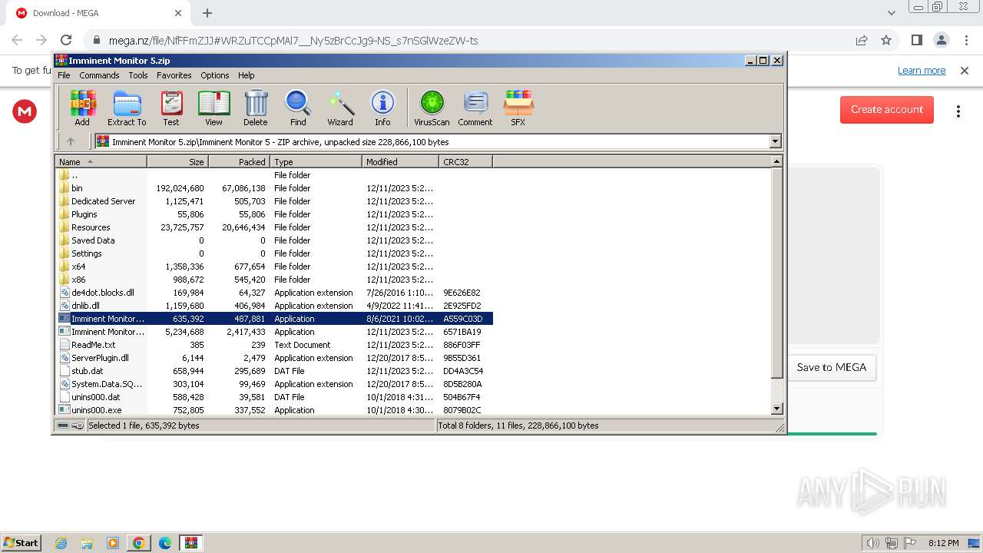Sort by CRC32 column header
Viewport: 983px width, 553px height.
pos(465,161)
